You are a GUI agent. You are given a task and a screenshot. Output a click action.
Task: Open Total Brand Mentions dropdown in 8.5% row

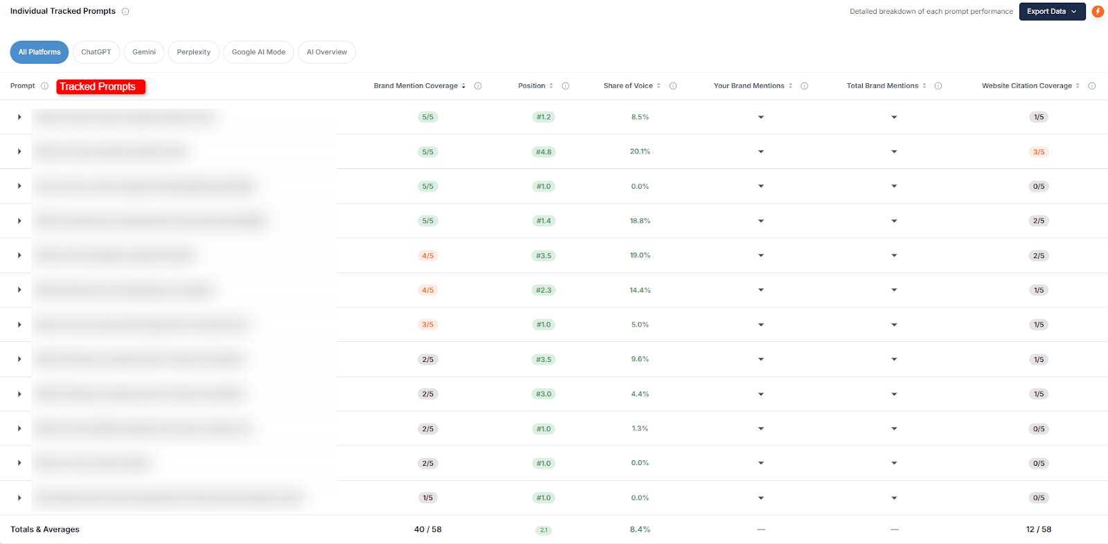[894, 117]
